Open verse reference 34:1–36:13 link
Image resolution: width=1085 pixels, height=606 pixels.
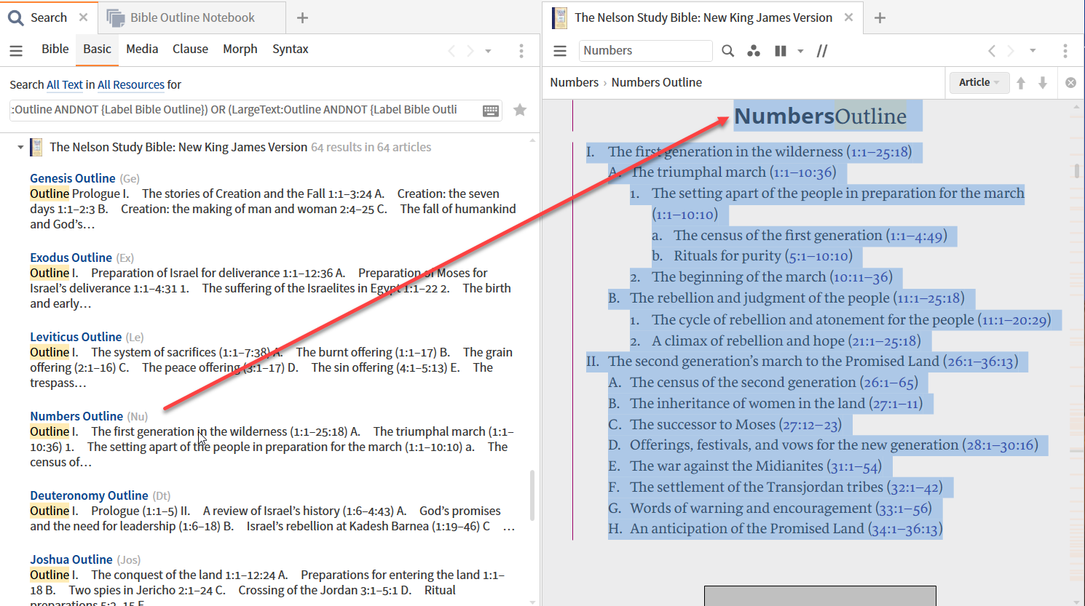click(905, 529)
